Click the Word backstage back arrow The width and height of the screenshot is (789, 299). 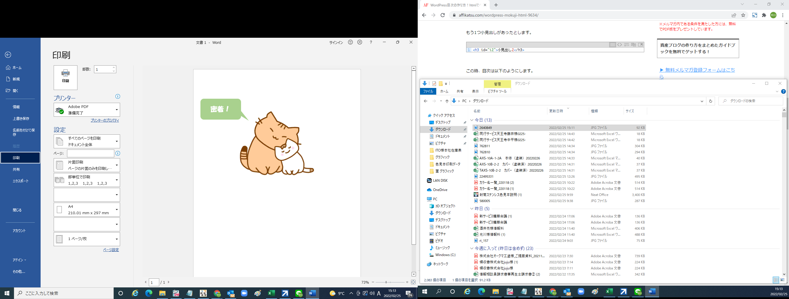point(8,55)
